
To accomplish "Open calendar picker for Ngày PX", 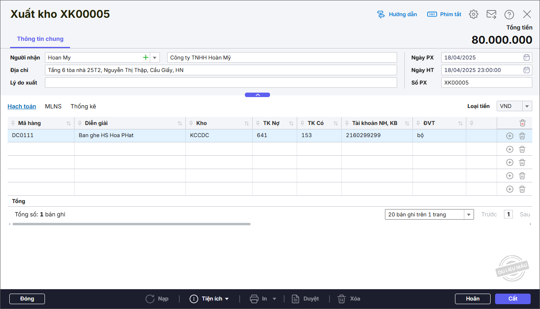I will [x=526, y=57].
